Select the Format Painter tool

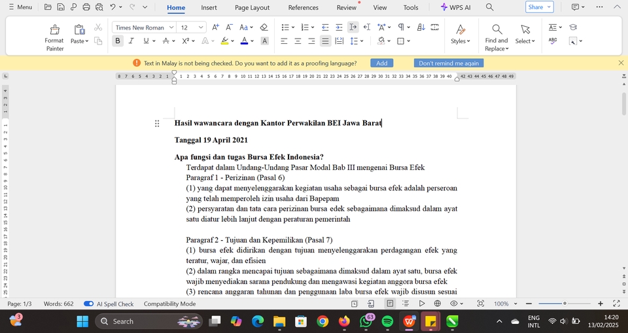(x=54, y=38)
